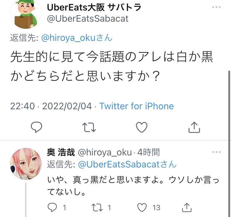Viewport: 232px width, 217px height.
Task: Open the @hiroya_okuさん reply-to link
Action: (77, 38)
